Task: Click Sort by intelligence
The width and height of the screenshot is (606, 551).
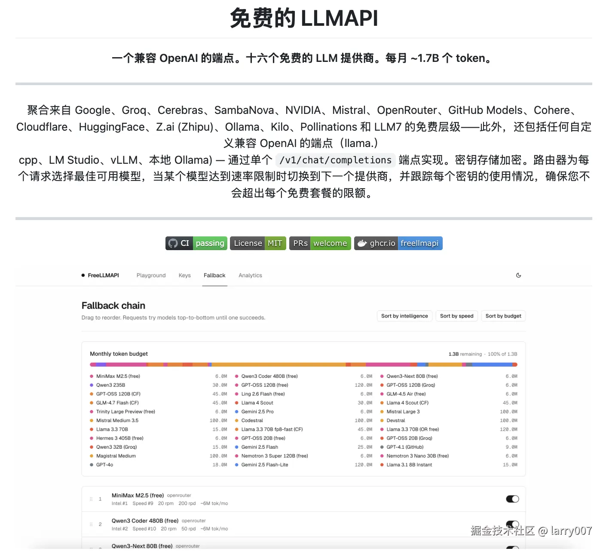Action: point(404,316)
